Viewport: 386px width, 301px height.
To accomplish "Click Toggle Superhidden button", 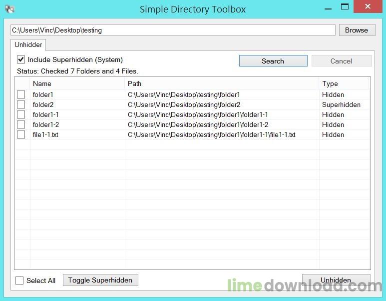I will [x=100, y=280].
